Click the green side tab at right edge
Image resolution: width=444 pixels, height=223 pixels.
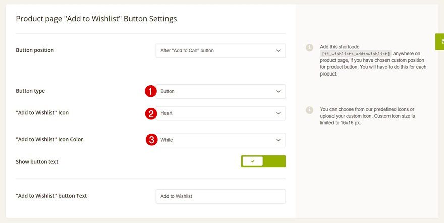(440, 41)
